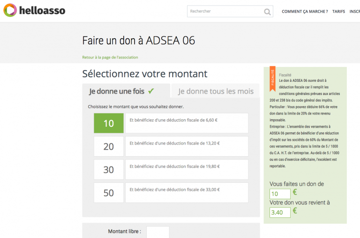This screenshot has width=360, height=238.
Task: Click the helloasso wordmark text
Action: point(42,11)
